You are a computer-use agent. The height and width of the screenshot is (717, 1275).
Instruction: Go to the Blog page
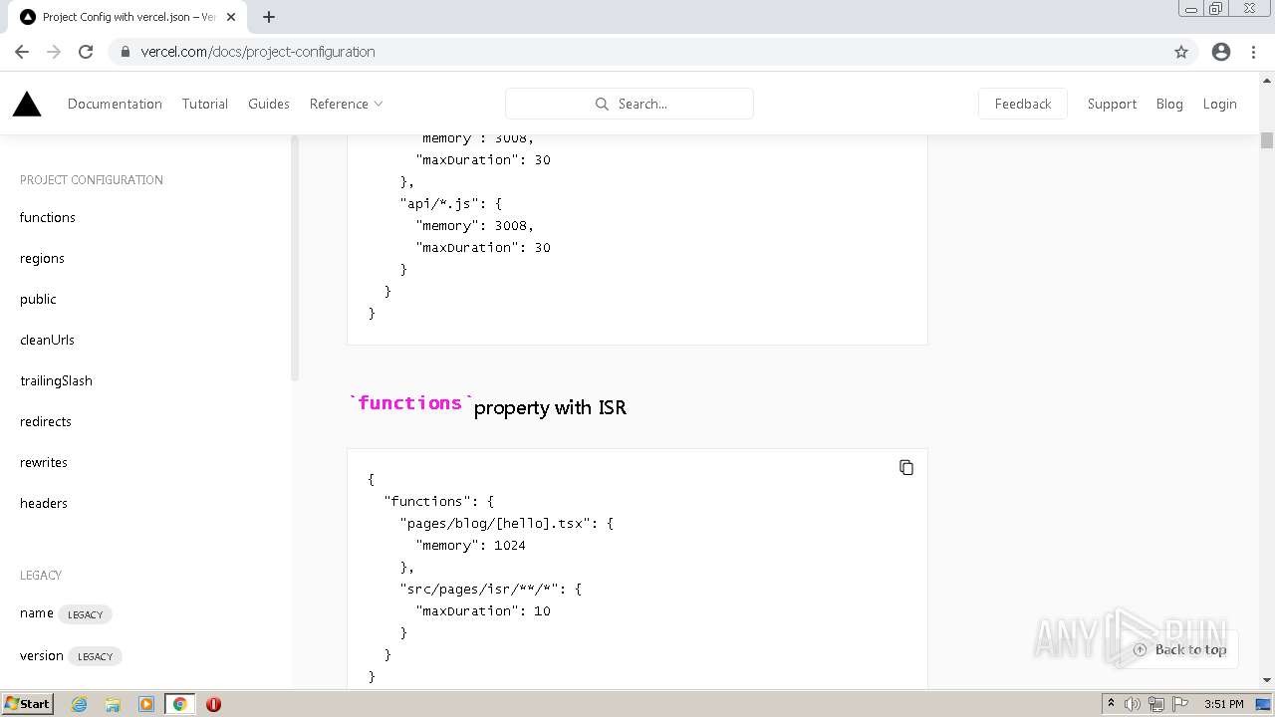(1169, 104)
